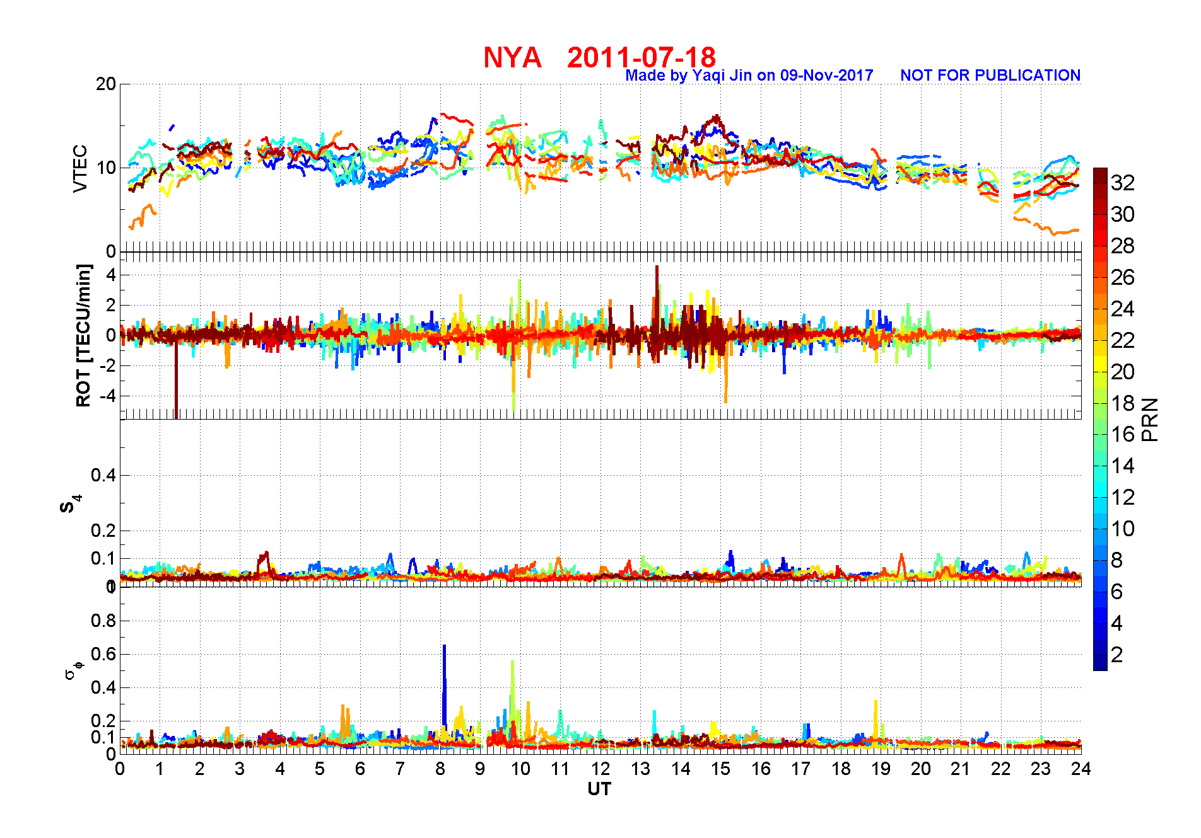Click the ROT y-axis tick label -4
This screenshot has width=1201, height=838.
click(107, 396)
